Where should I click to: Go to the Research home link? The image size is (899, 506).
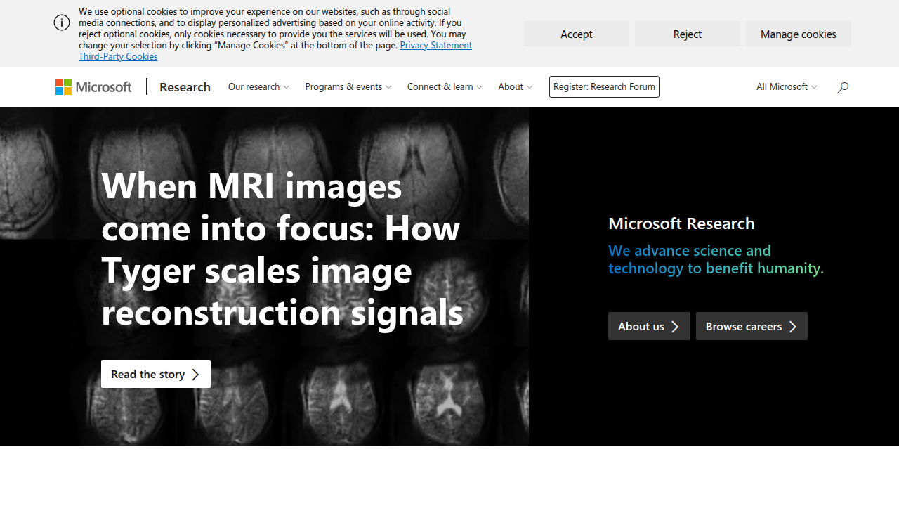click(185, 86)
